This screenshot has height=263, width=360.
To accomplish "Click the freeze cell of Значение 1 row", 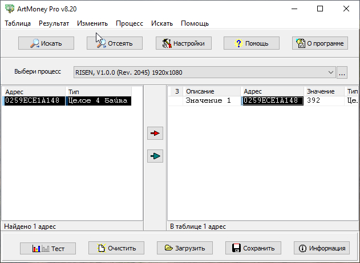I will (x=176, y=101).
